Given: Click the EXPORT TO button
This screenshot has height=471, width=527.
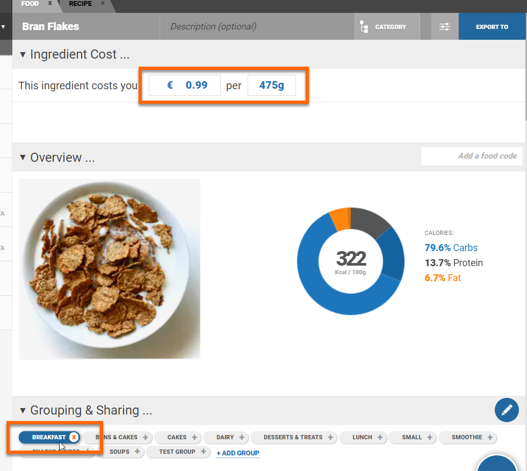Looking at the screenshot, I should [x=492, y=26].
